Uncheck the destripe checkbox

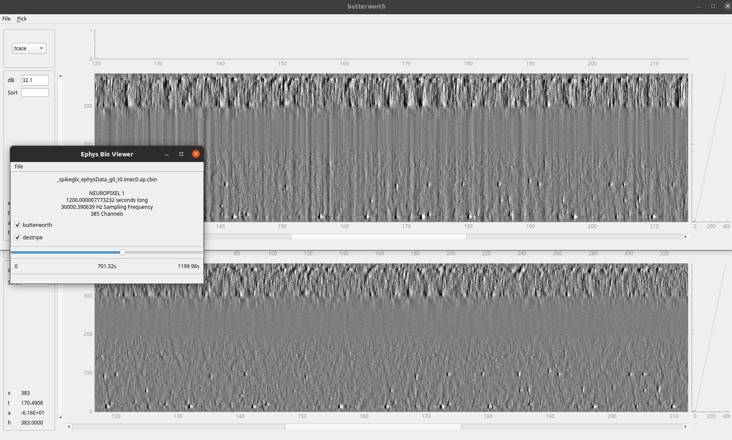(x=18, y=238)
